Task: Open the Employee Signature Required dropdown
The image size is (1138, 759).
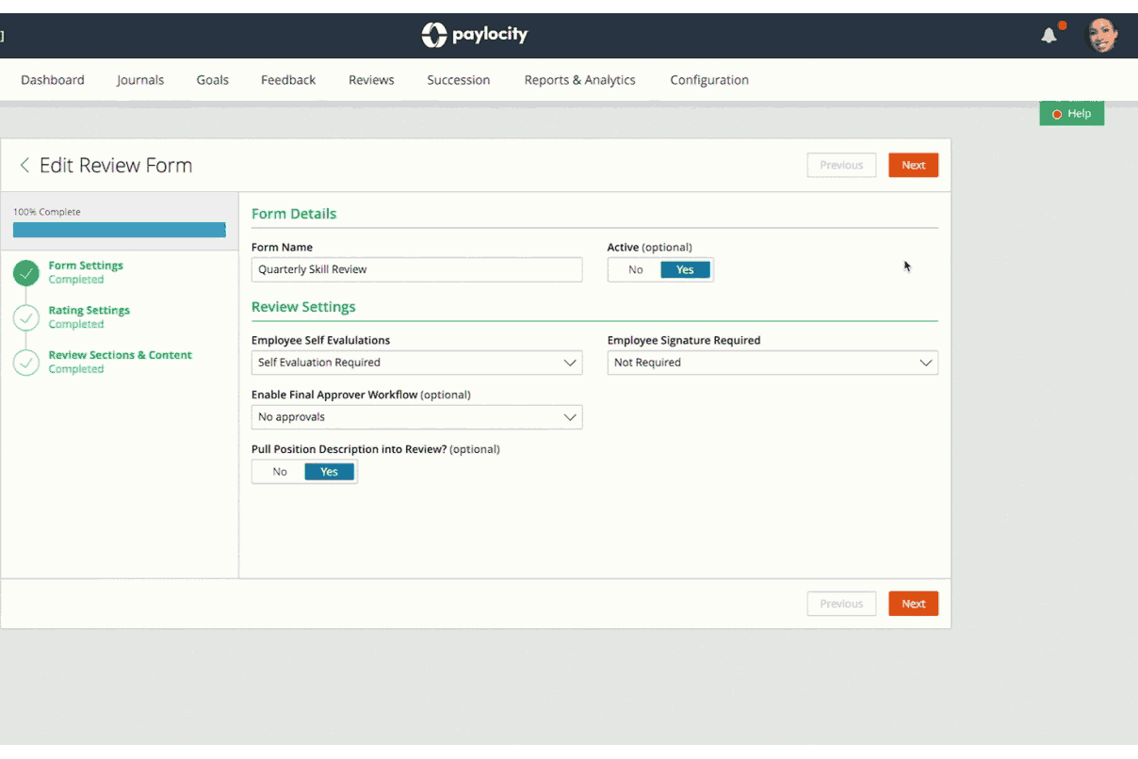Action: point(772,363)
